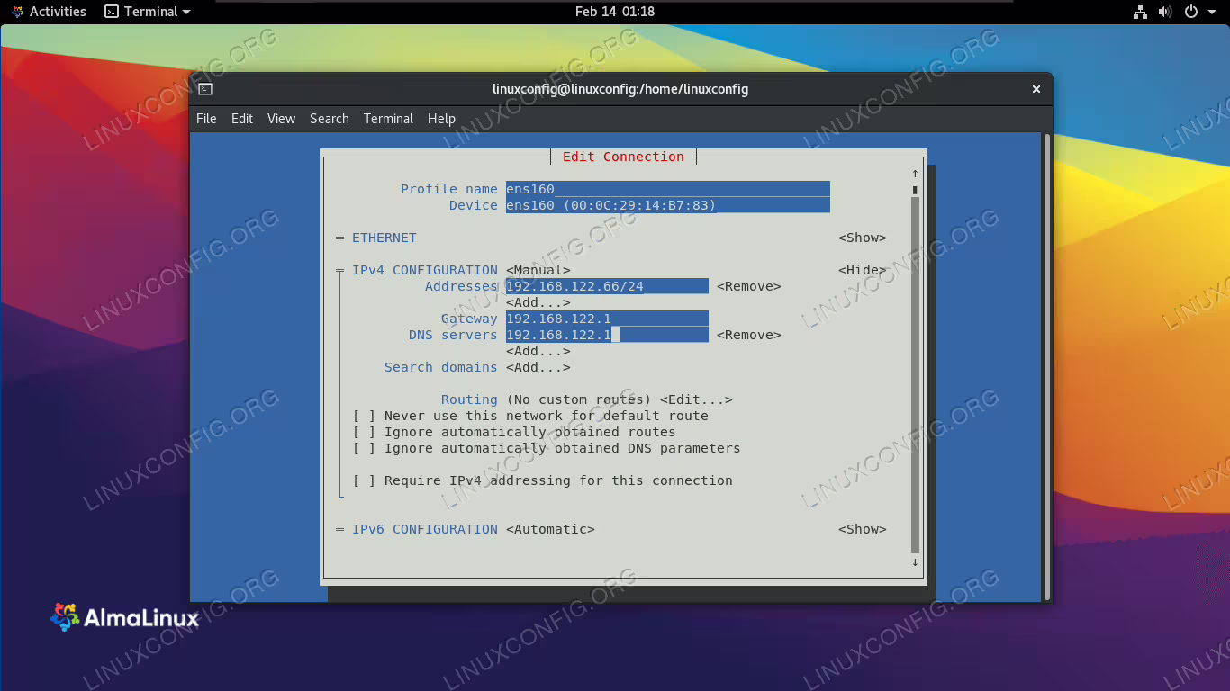Open the File menu
Viewport: 1230px width, 691px height.
(x=206, y=119)
